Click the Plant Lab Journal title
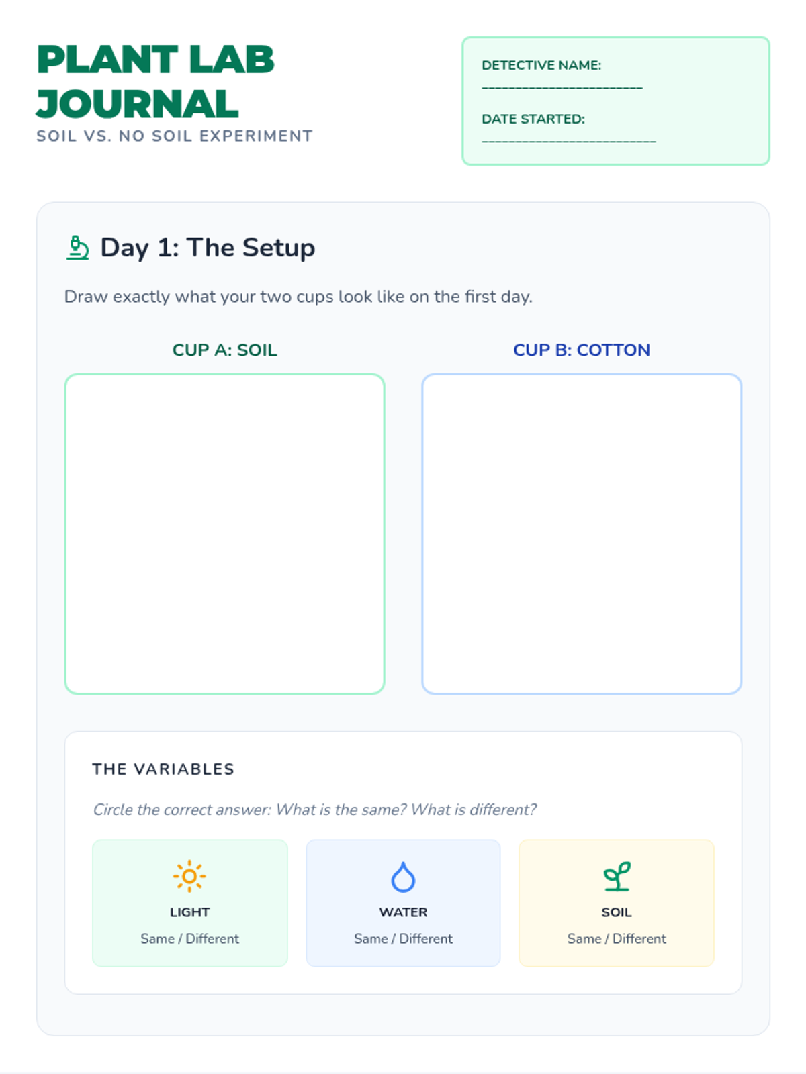Viewport: 806px width, 1074px height. pos(156,81)
